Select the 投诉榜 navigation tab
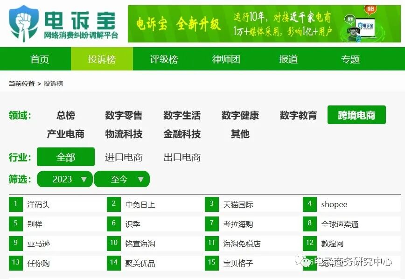The height and width of the screenshot is (279, 405). coord(101,59)
